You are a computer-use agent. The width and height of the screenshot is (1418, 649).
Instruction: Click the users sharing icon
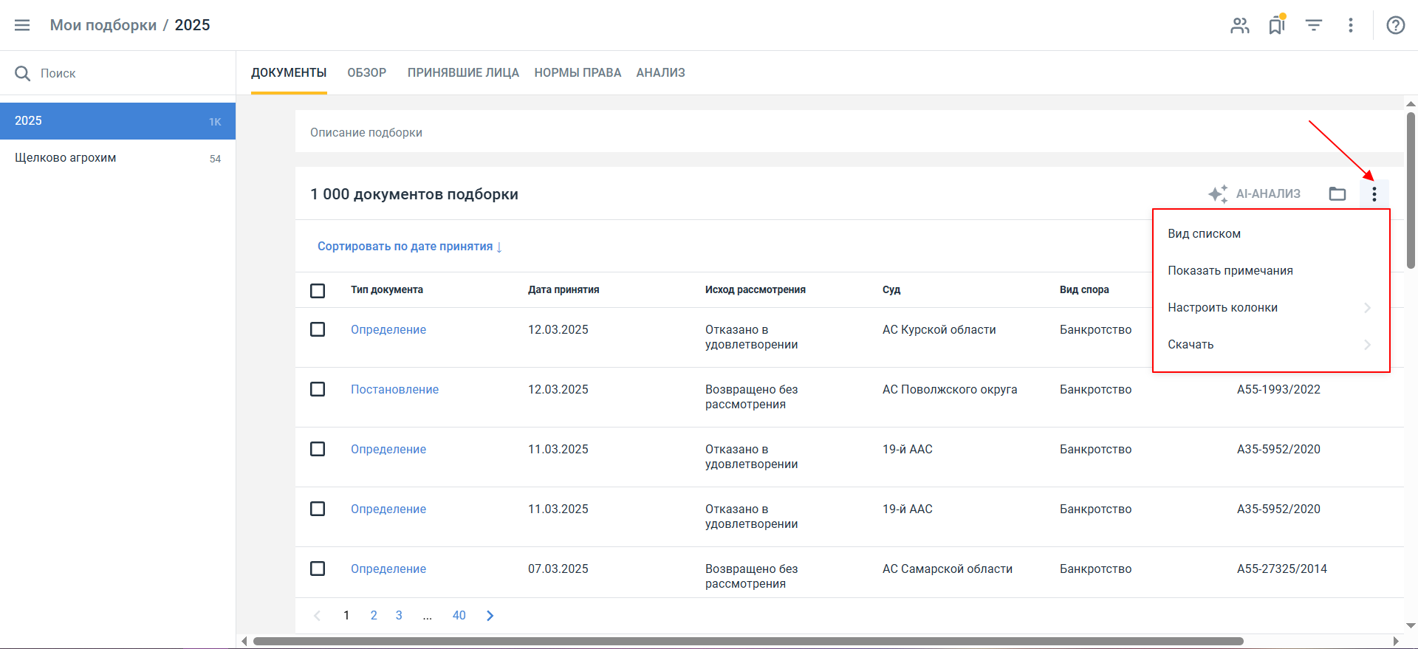click(1239, 25)
